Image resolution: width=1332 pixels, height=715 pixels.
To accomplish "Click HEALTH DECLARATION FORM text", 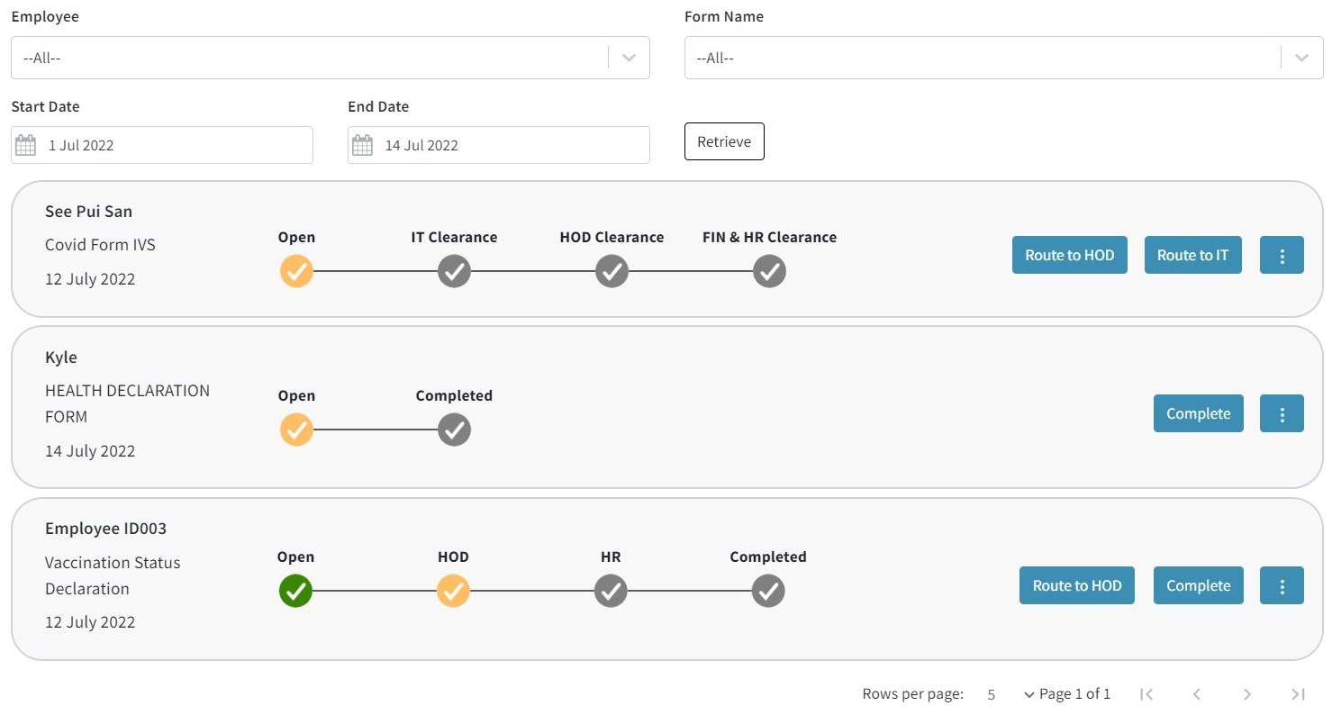I will (x=127, y=403).
